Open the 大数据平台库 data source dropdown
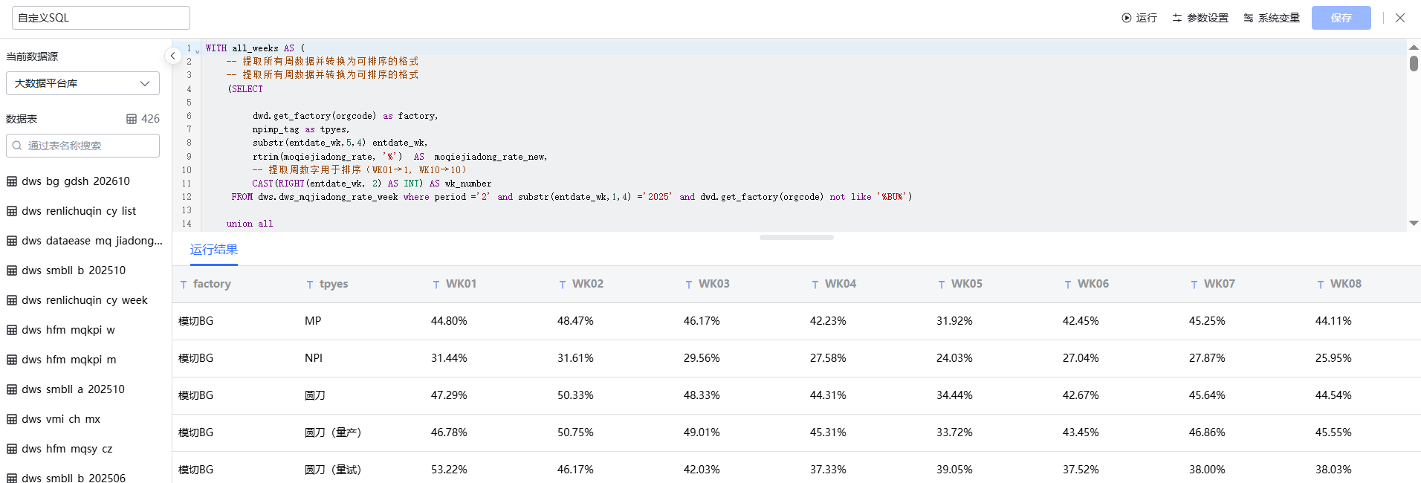The width and height of the screenshot is (1421, 483). point(82,83)
